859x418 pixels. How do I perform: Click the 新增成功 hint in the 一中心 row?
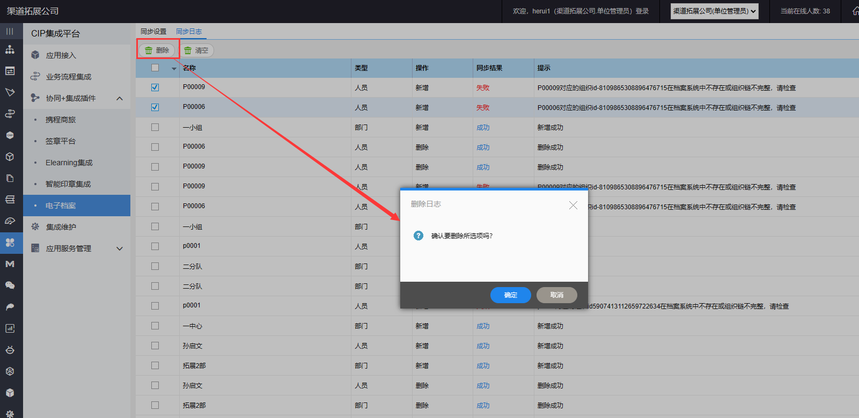click(550, 326)
